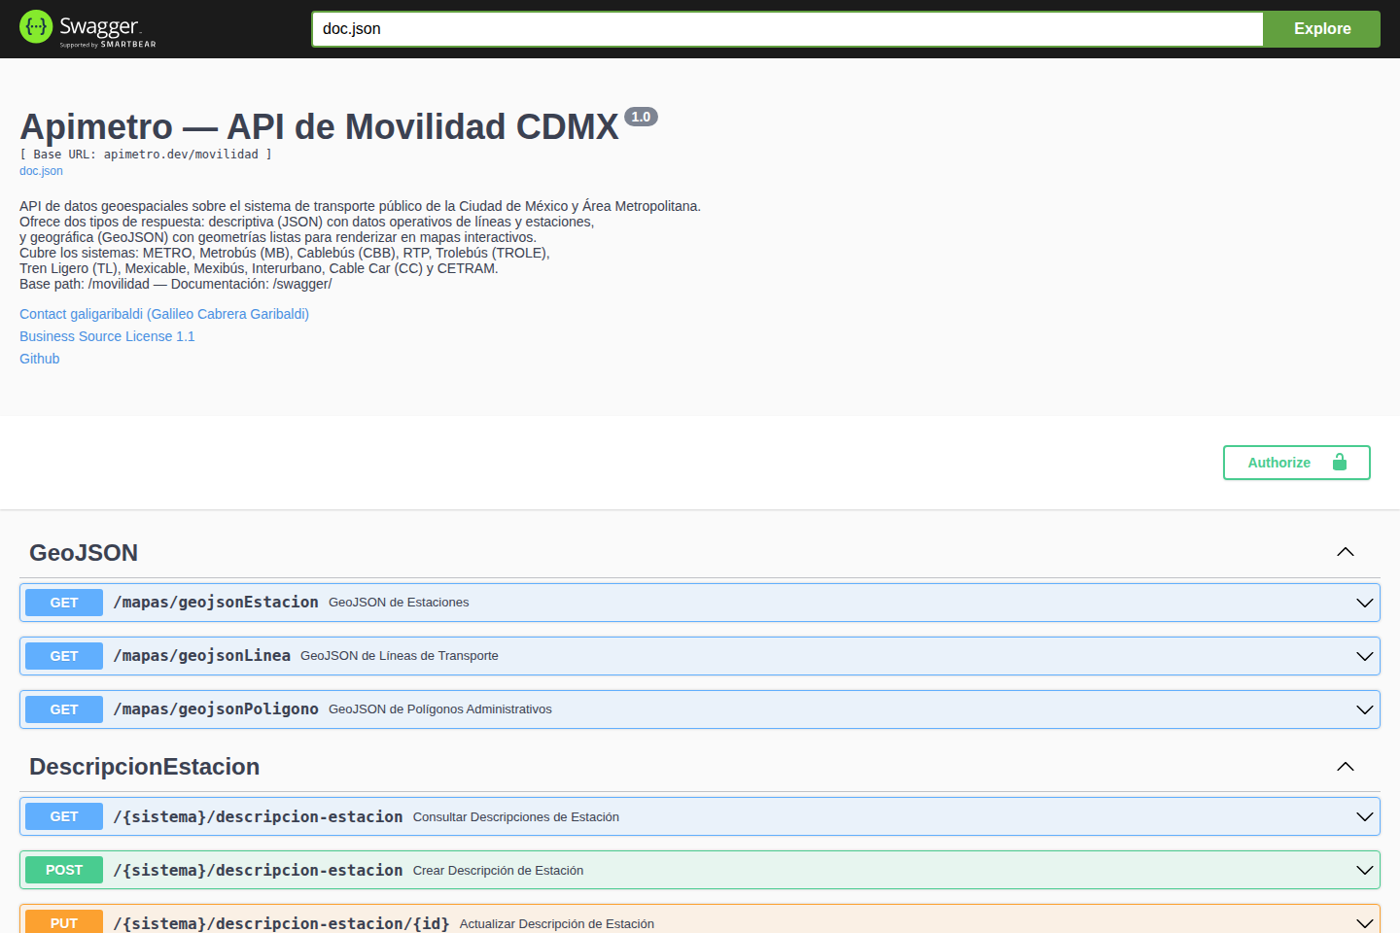Image resolution: width=1400 pixels, height=933 pixels.
Task: Click the GET badge for /mapas/geojsonPoligono
Action: click(x=64, y=709)
